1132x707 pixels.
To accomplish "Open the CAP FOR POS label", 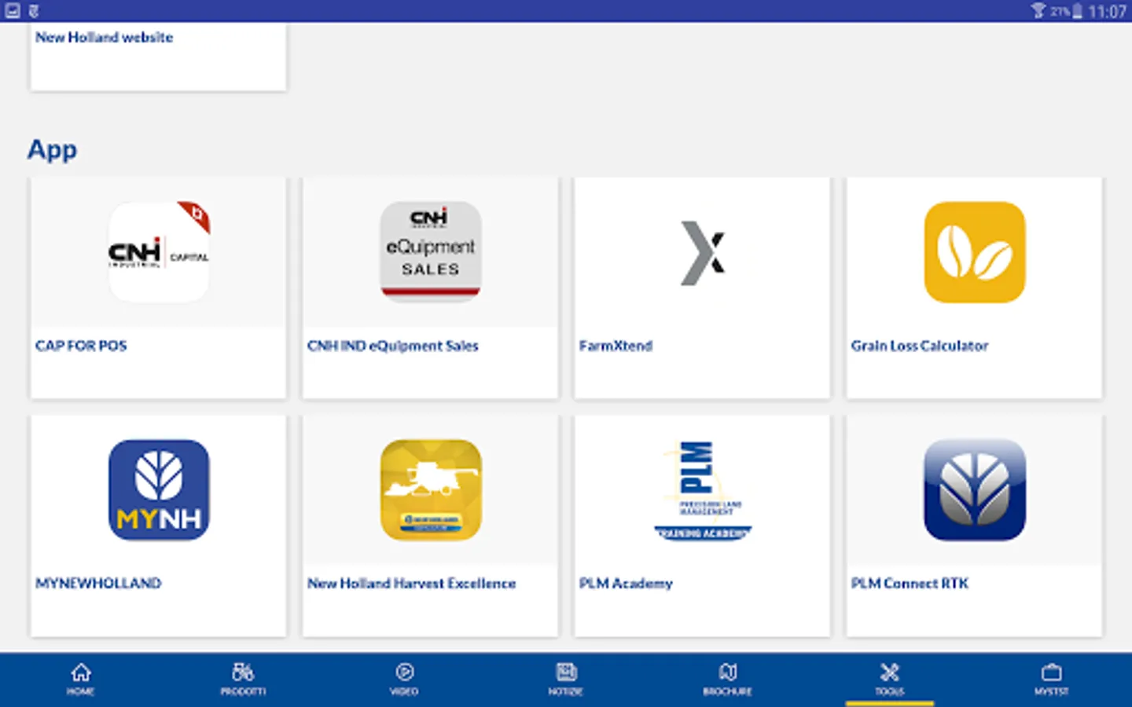I will tap(81, 346).
